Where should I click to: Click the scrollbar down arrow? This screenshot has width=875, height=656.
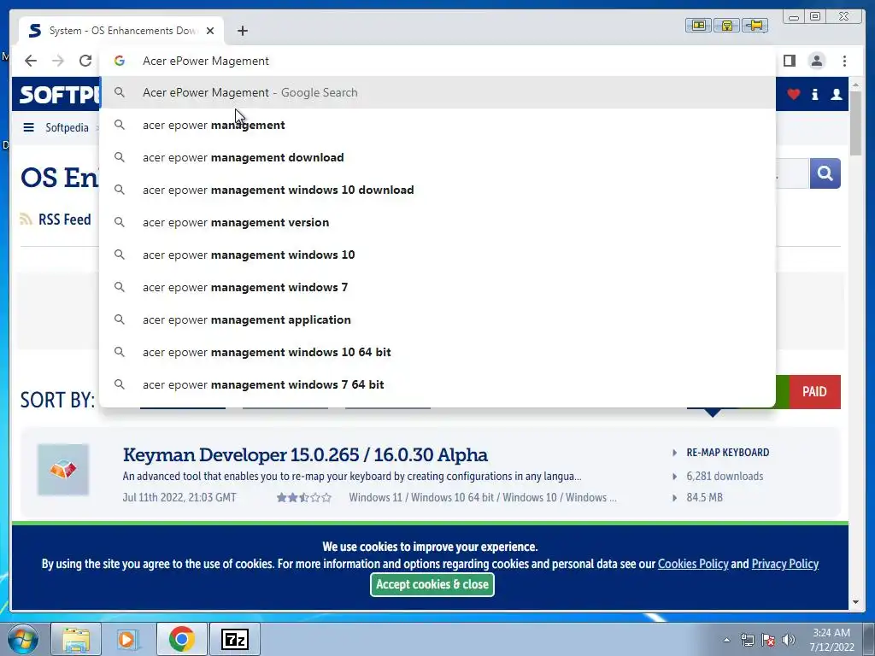pyautogui.click(x=856, y=602)
